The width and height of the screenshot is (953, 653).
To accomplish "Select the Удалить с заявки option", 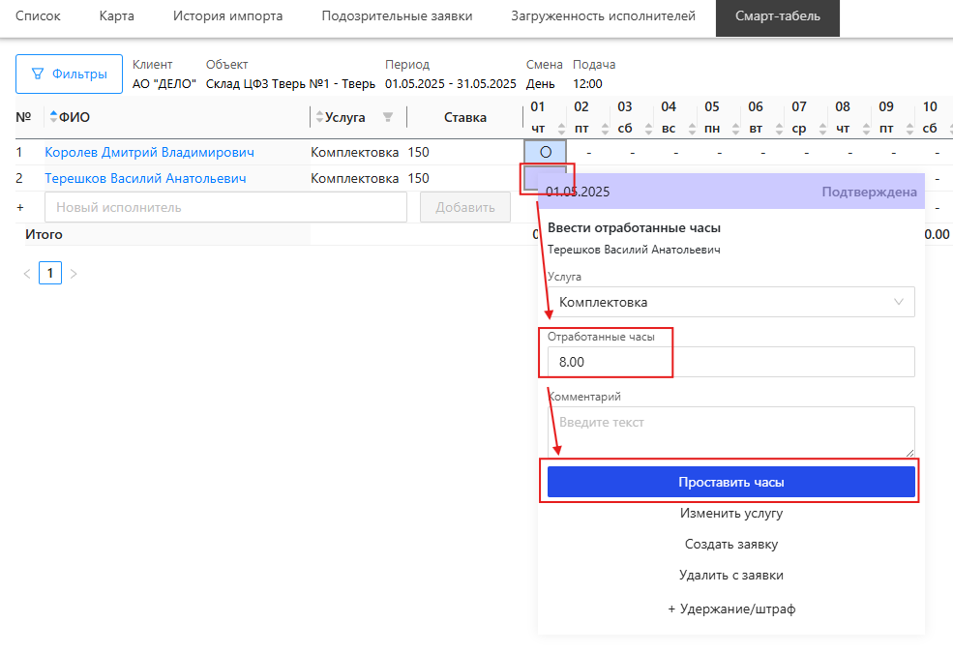I will tap(730, 575).
